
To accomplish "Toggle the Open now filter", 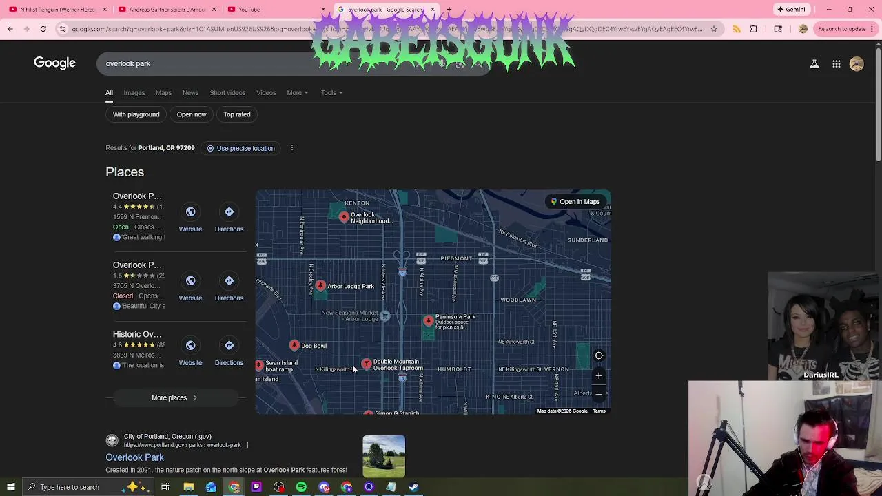I will point(192,114).
